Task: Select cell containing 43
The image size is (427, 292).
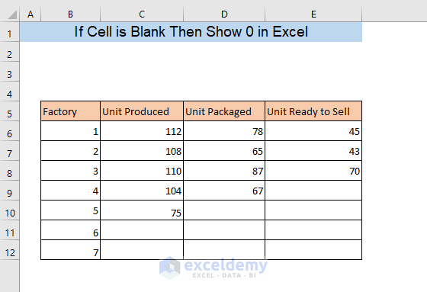Action: pyautogui.click(x=313, y=151)
